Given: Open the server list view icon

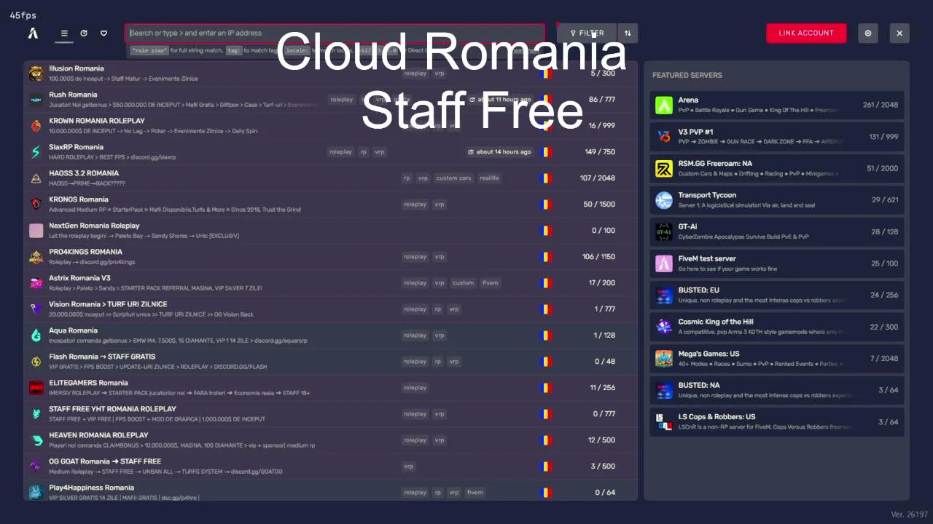Looking at the screenshot, I should click(x=64, y=33).
